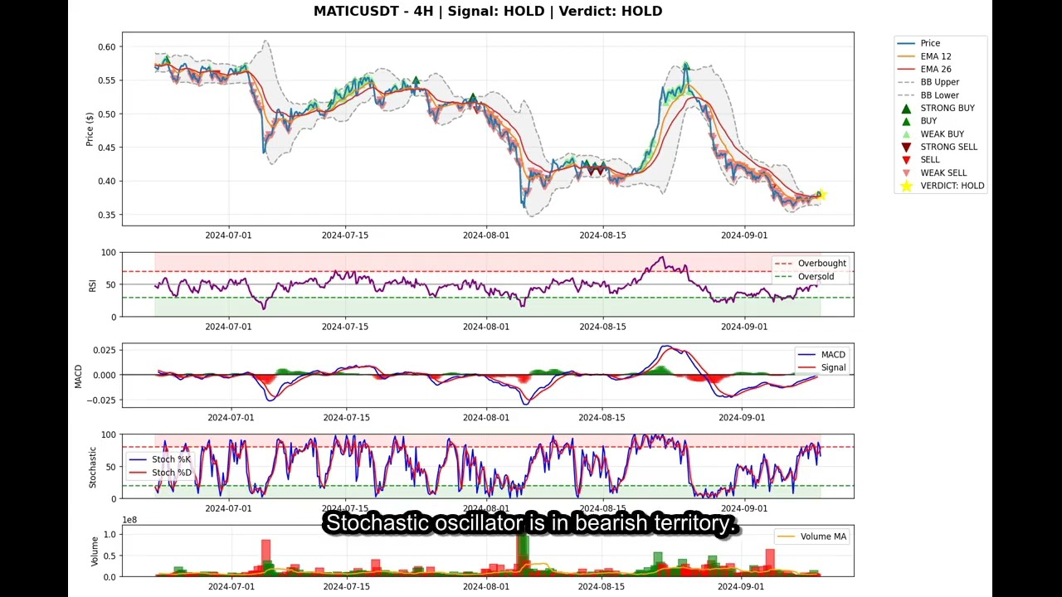
Task: Click the MACD vertical axis label
Action: tap(78, 376)
